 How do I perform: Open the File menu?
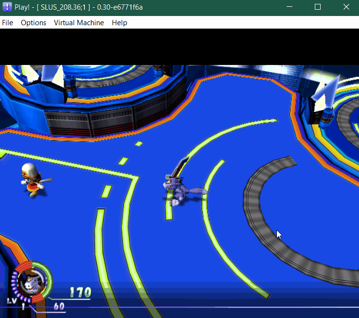pos(8,23)
